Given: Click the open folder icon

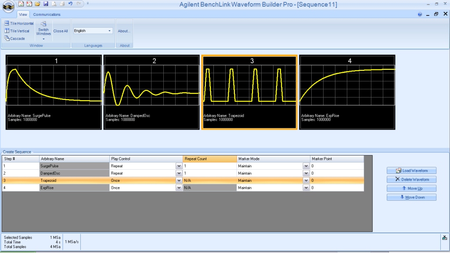Looking at the screenshot, I should point(38,4).
